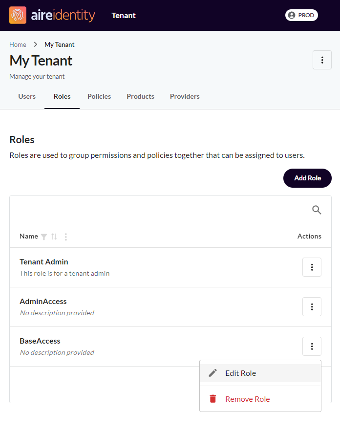Click the PROD account chip
The height and width of the screenshot is (435, 340).
pos(301,15)
